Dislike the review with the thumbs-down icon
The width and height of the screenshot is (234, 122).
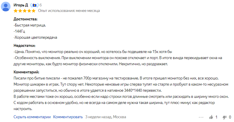coord(224,117)
